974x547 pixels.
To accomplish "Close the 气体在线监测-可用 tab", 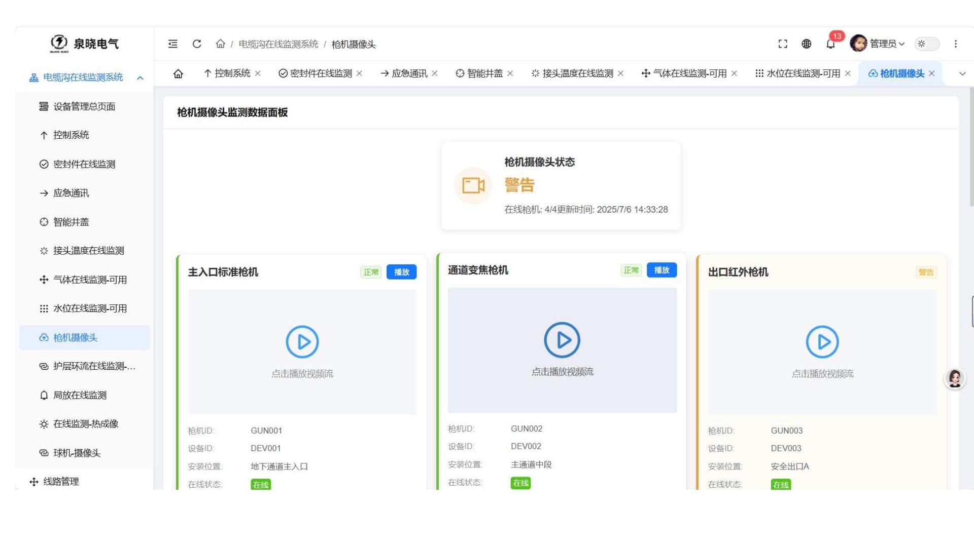I will [734, 74].
